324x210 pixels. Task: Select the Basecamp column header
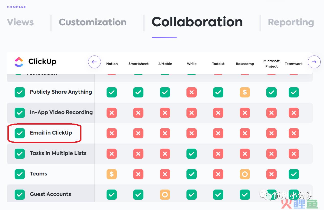click(245, 64)
